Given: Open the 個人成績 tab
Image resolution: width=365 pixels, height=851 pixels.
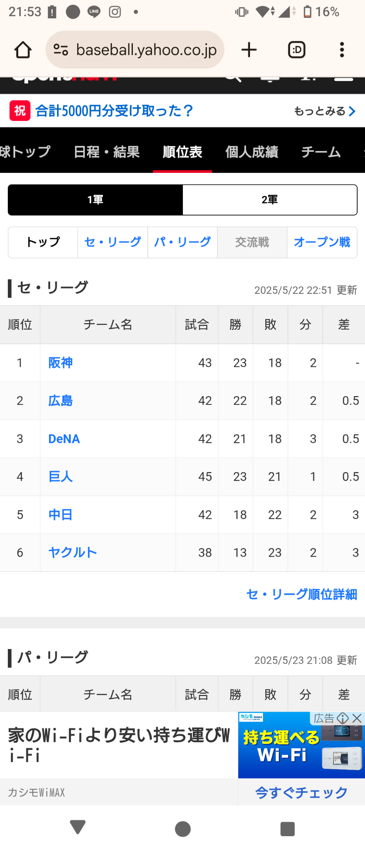Looking at the screenshot, I should (x=252, y=152).
